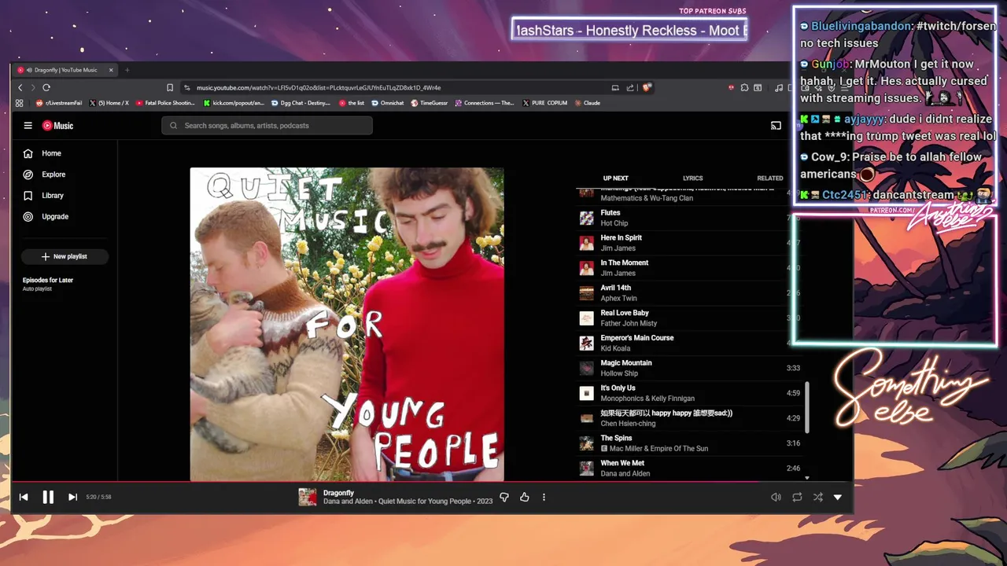1007x566 pixels.
Task: Toggle shuffle mode
Action: pos(817,497)
